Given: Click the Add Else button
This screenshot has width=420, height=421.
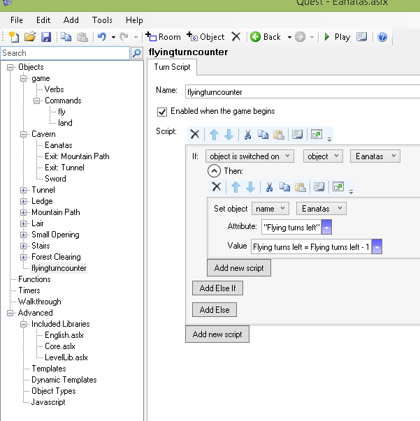Looking at the screenshot, I should pos(215,309).
